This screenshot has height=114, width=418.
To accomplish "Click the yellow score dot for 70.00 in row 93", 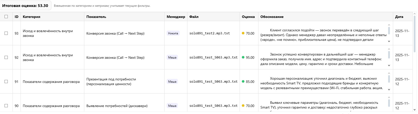I will 243,33.
